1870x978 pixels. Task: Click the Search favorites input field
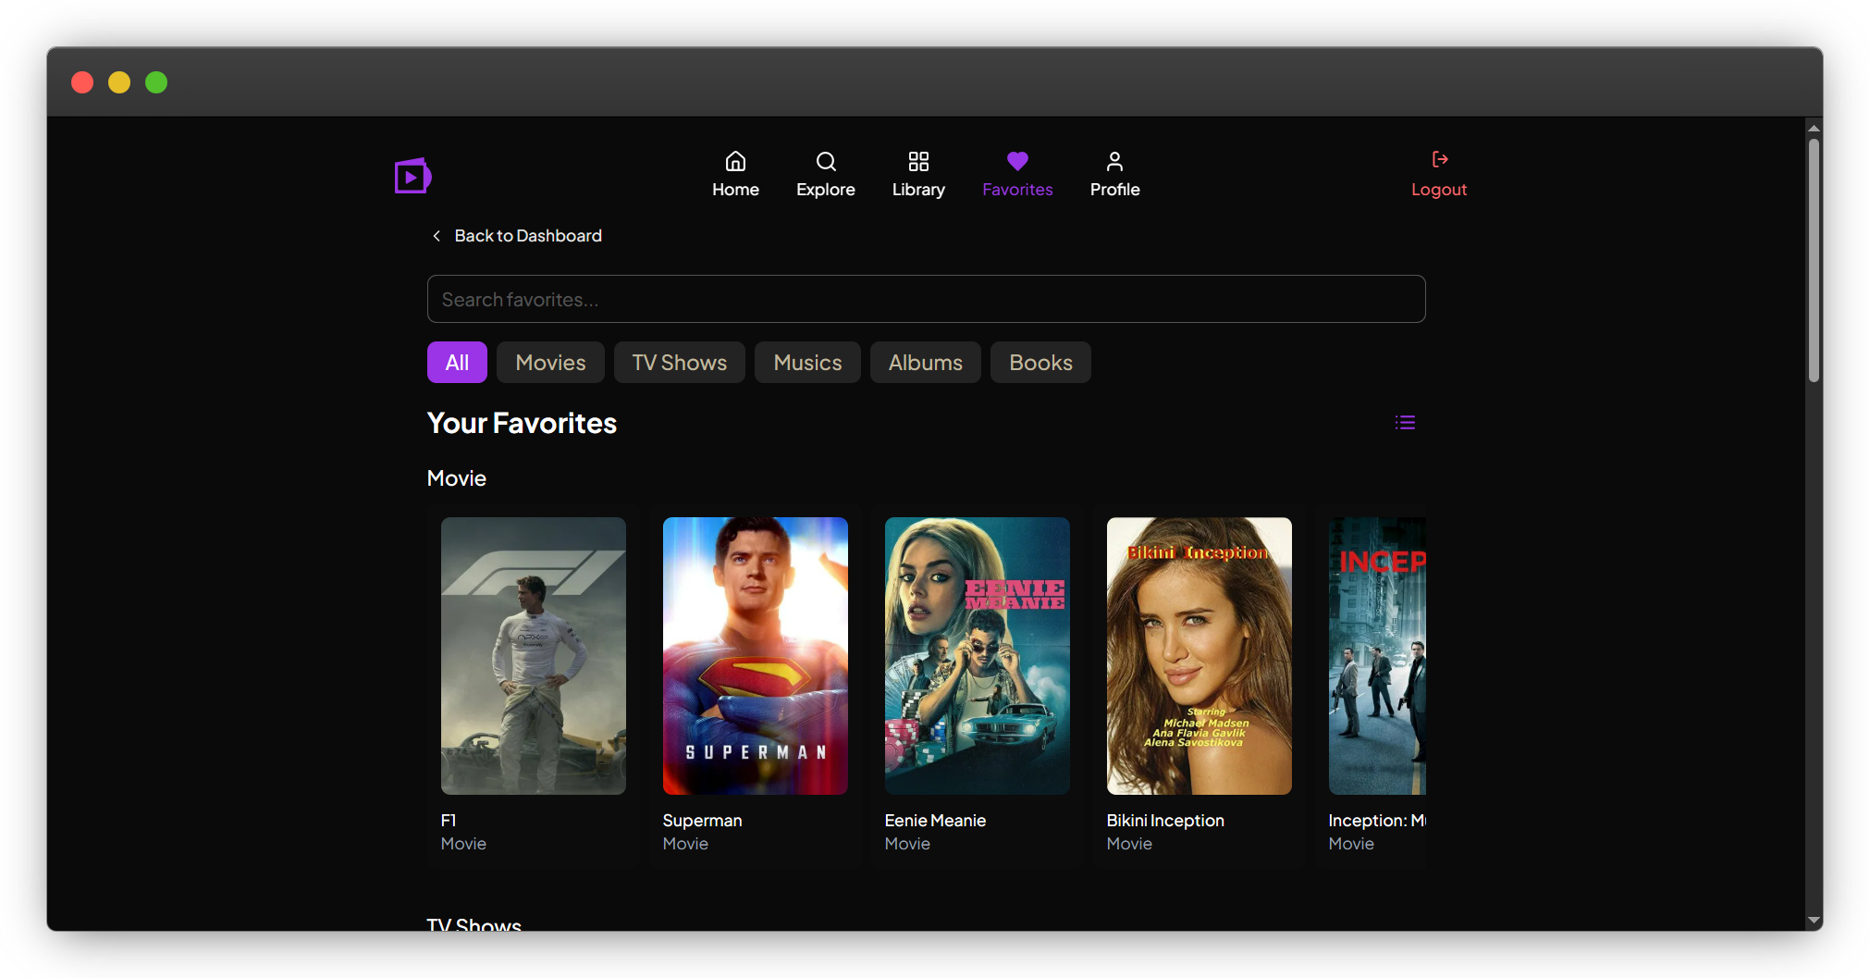[x=926, y=299]
